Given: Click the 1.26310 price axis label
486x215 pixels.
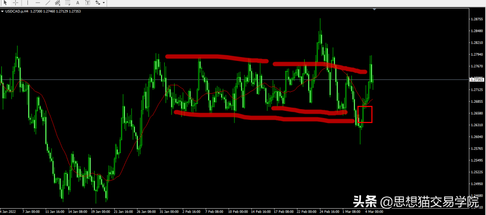Looking at the screenshot, I should point(477,125).
